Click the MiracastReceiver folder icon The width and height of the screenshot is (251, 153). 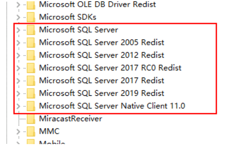coord(31,119)
